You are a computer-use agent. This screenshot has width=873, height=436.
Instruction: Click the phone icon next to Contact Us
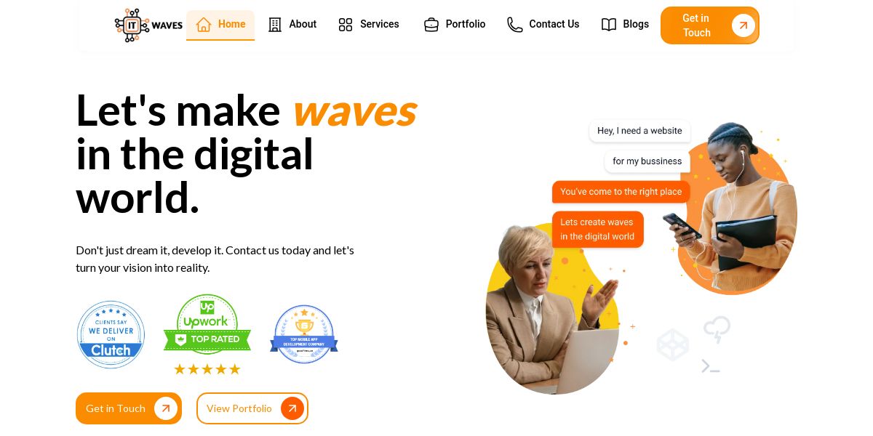click(x=515, y=25)
